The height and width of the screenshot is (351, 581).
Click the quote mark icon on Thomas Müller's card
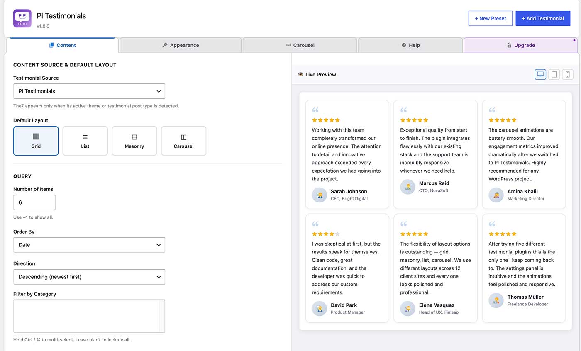[492, 224]
